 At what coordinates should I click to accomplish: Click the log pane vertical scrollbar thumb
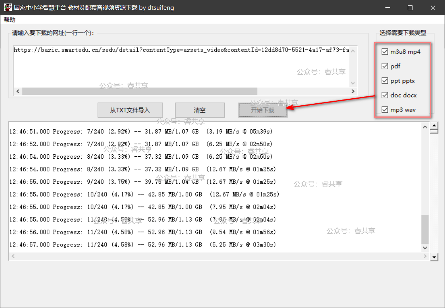click(425, 229)
